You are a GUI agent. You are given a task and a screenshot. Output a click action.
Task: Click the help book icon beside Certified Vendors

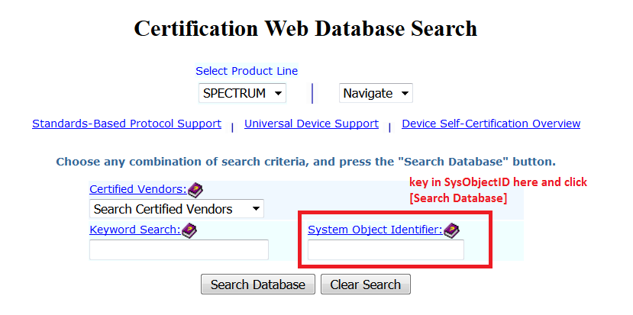coord(195,189)
